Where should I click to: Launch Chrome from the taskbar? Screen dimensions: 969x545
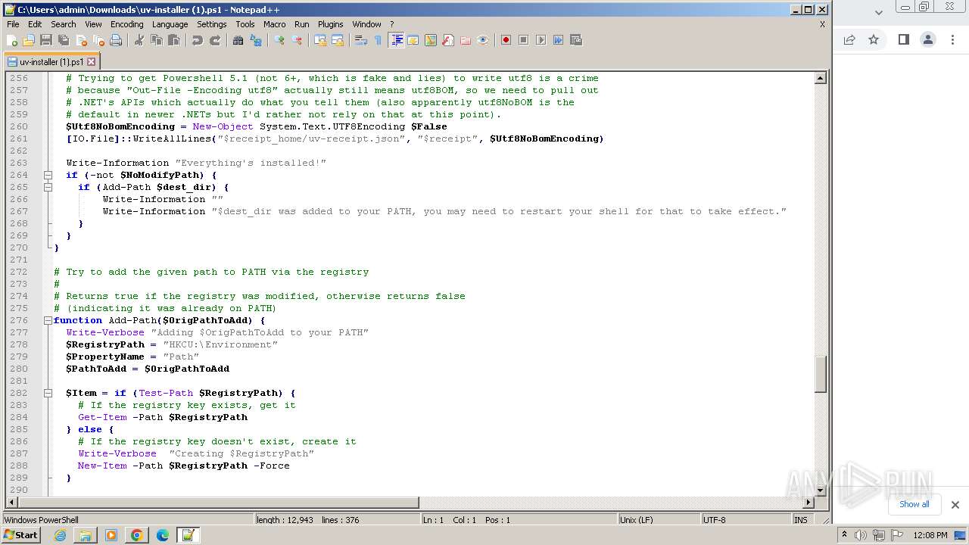coord(136,535)
